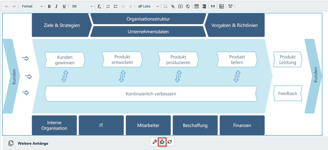Attach a file with paperclip icon
Image resolution: width=328 pixels, height=150 pixels.
pos(173,6)
